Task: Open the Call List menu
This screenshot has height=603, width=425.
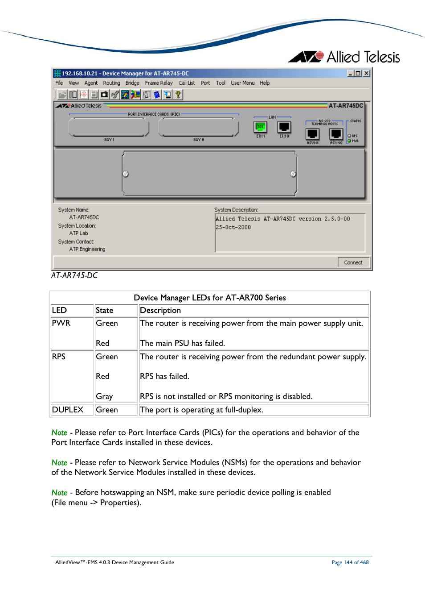Action: 187,83
